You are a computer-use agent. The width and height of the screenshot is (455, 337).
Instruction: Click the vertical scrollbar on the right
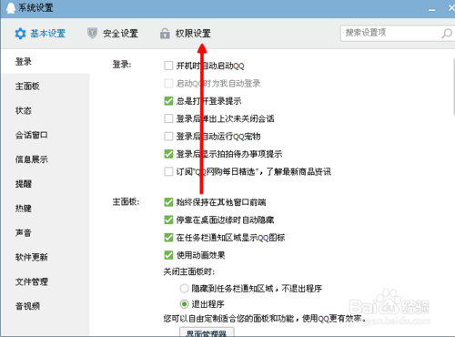(x=454, y=87)
